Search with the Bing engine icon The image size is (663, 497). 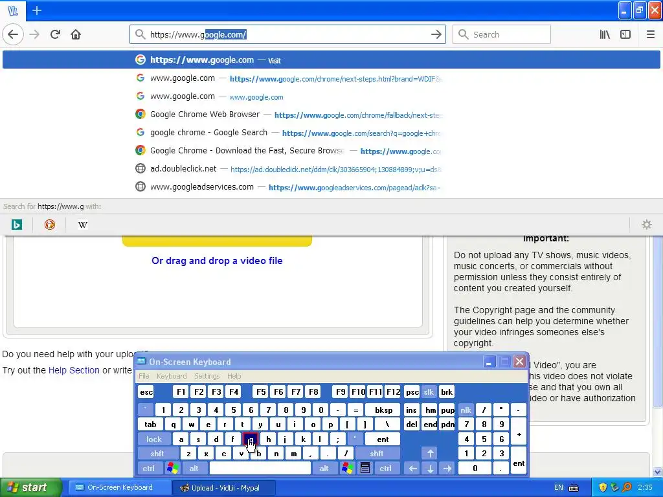(x=16, y=225)
